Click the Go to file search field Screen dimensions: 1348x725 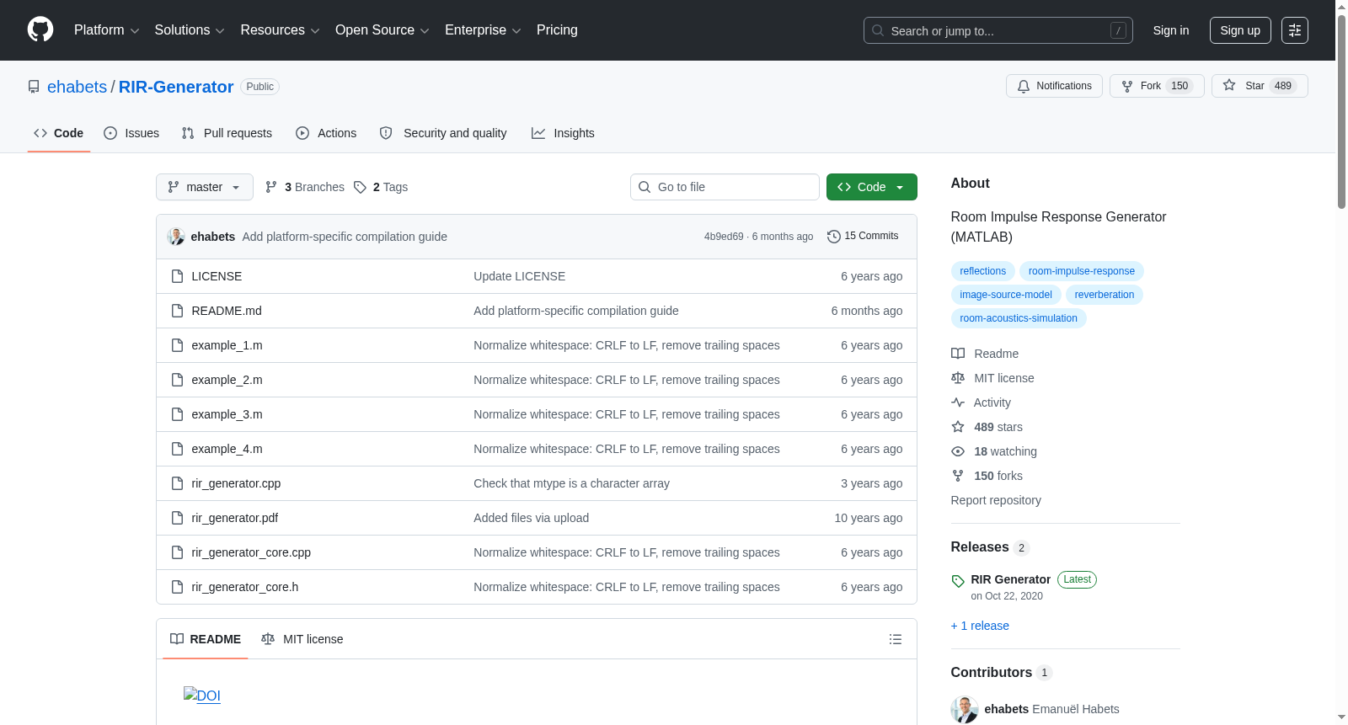(x=725, y=187)
